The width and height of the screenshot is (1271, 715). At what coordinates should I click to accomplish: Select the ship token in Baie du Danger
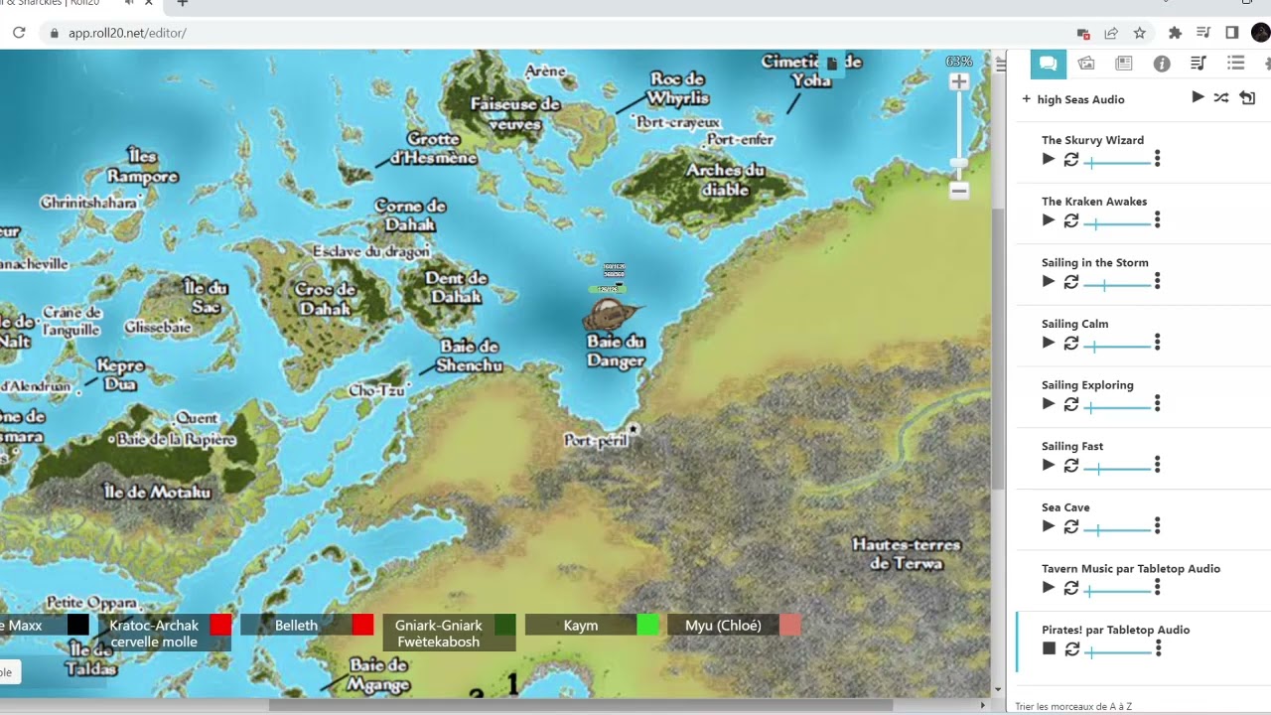coord(611,316)
